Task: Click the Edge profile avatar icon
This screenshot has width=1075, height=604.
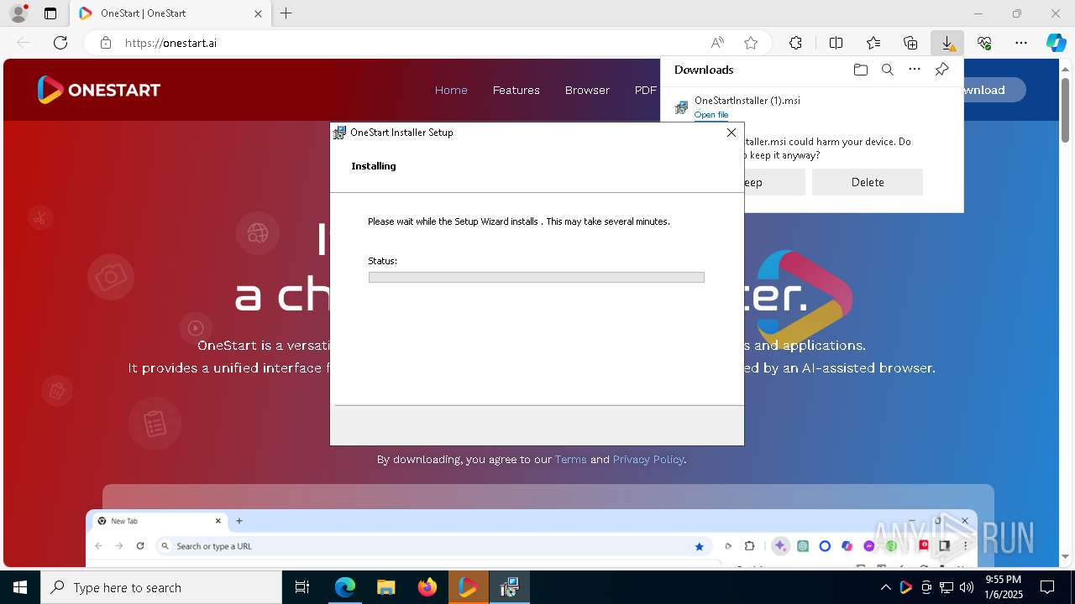Action: click(18, 13)
